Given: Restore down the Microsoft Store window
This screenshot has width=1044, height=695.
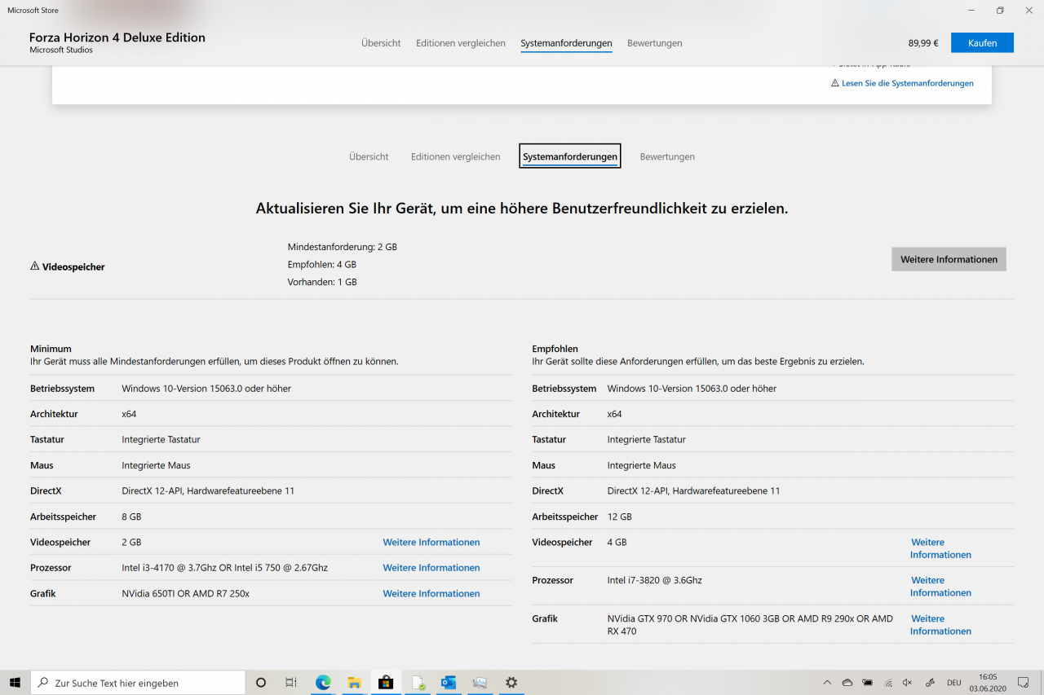Looking at the screenshot, I should (1000, 11).
